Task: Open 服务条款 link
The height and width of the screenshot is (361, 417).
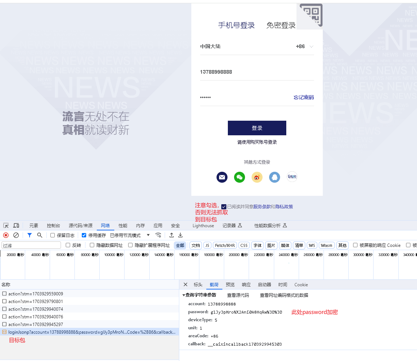Action: [262, 207]
